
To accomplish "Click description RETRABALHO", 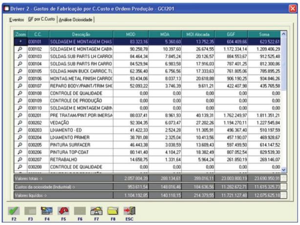I will (x=64, y=159).
